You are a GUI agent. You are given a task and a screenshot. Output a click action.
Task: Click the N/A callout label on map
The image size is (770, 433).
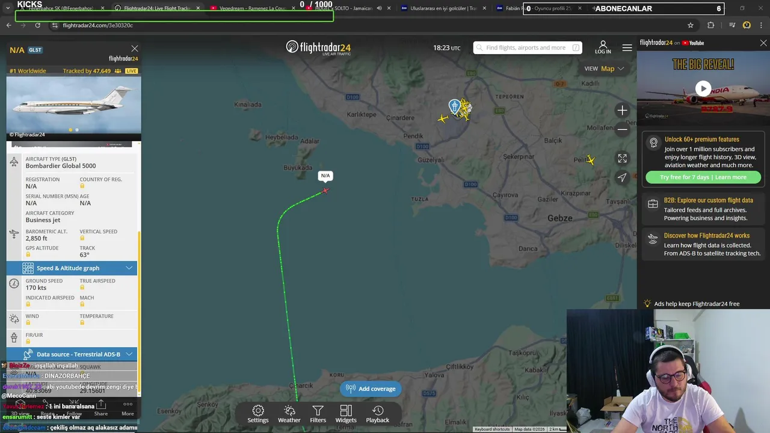click(x=325, y=176)
